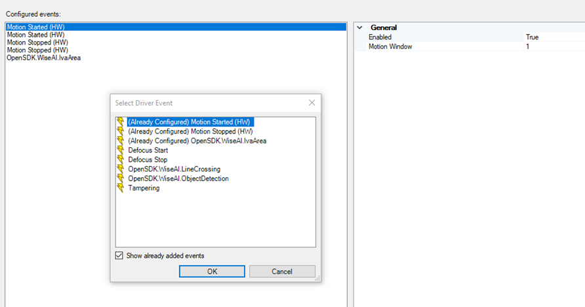This screenshot has width=585, height=307.
Task: Click lightning icon beside Already Configured Motion Stopped
Action: click(x=121, y=131)
